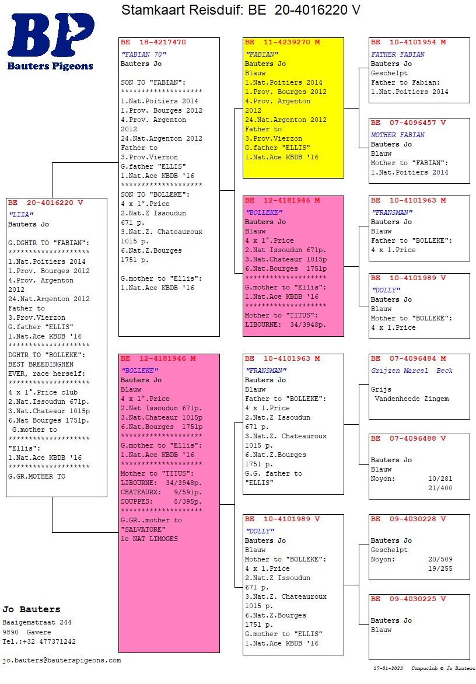Viewport: 476px width, 684px height.
Task: Click the Compuclub copyright footer text
Action: (443, 668)
